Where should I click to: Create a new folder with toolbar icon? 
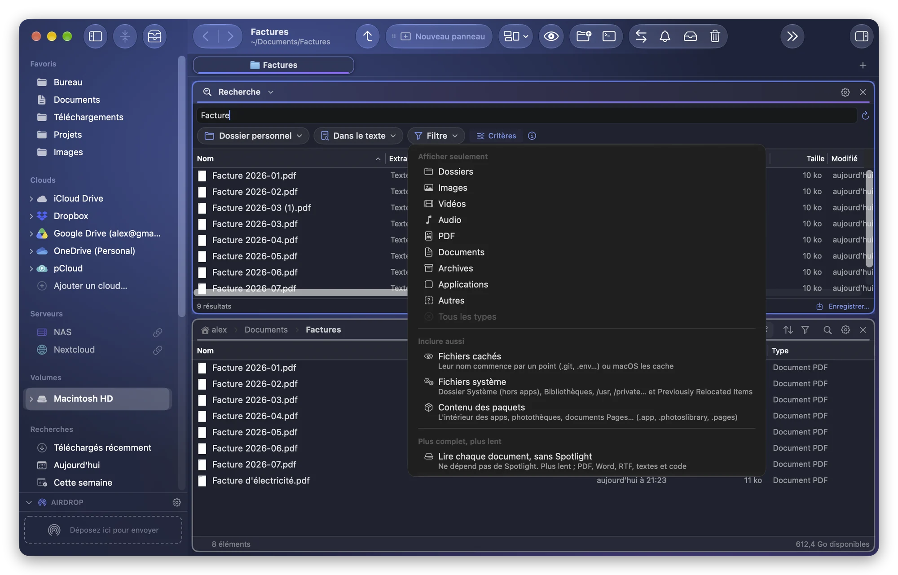[x=583, y=36]
